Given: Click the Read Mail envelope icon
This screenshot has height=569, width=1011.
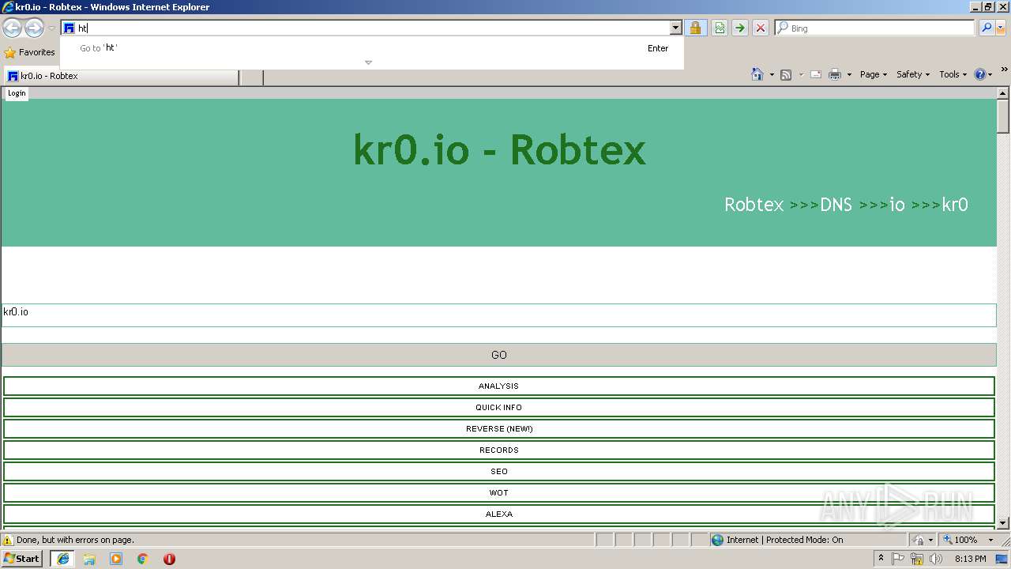Looking at the screenshot, I should click(816, 74).
